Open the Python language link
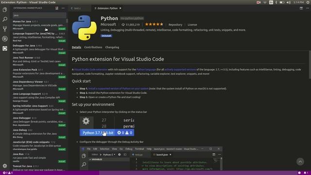The width and height of the screenshot is (311, 175). click(x=146, y=70)
